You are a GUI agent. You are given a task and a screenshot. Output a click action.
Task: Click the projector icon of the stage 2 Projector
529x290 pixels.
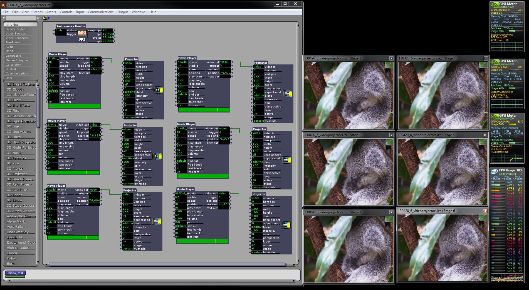pos(157,156)
